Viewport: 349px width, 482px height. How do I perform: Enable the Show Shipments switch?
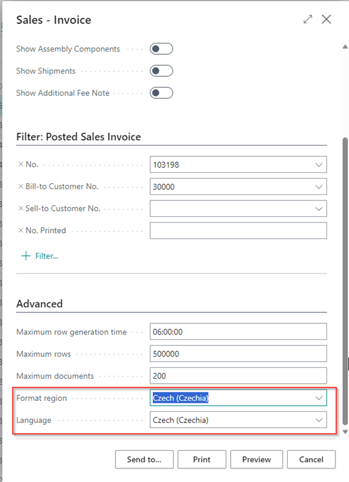click(161, 71)
